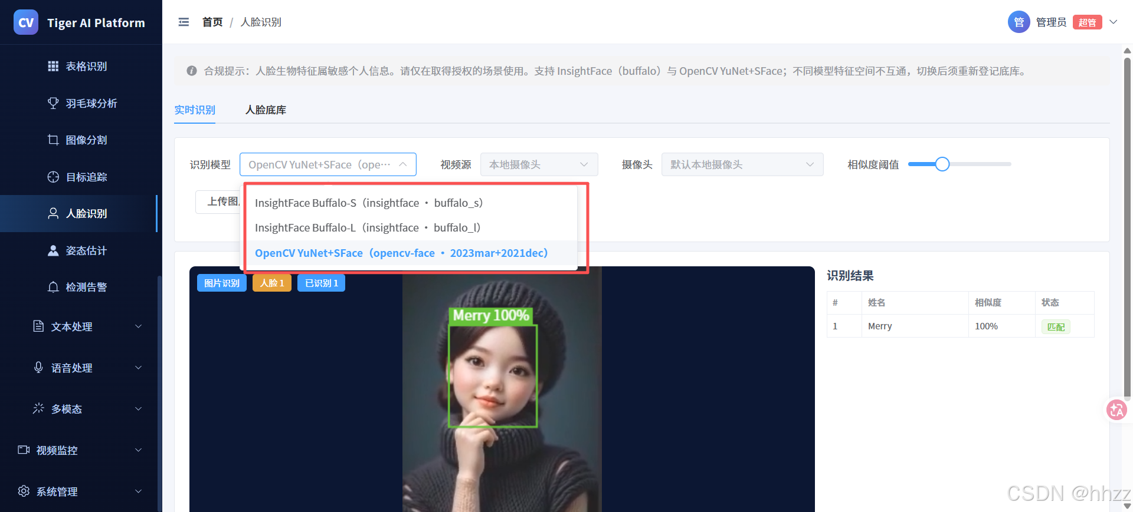Click the 管理员 username text

[1051, 22]
